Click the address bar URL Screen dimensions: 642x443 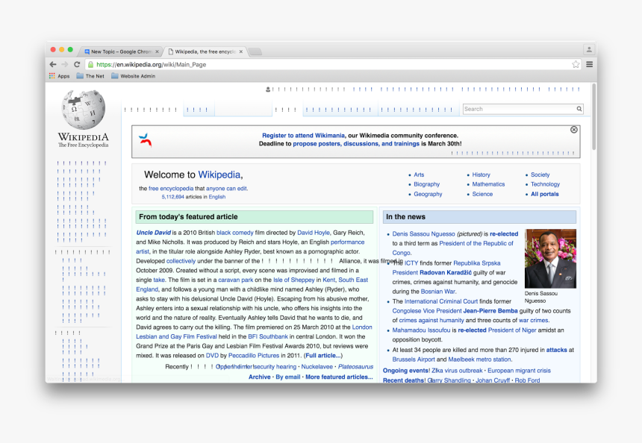(151, 65)
